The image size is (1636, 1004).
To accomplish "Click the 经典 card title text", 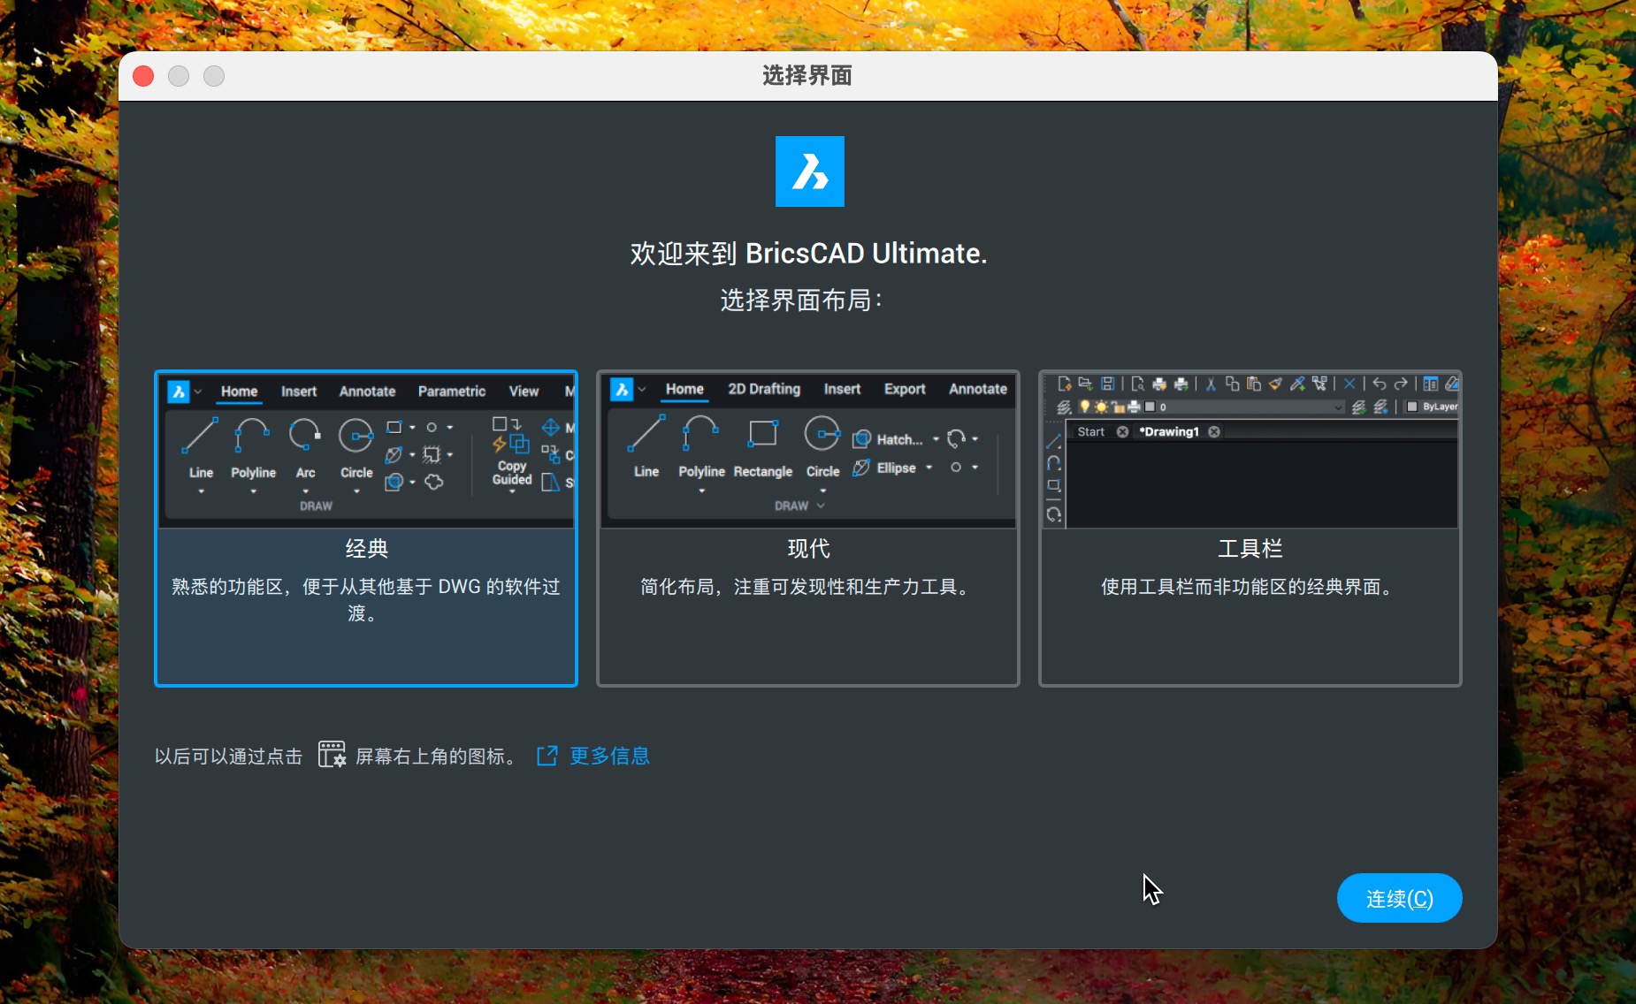I will (366, 548).
